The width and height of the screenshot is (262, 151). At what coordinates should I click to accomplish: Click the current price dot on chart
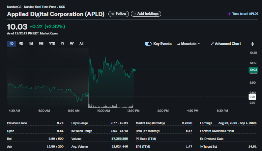pyautogui.click(x=134, y=70)
